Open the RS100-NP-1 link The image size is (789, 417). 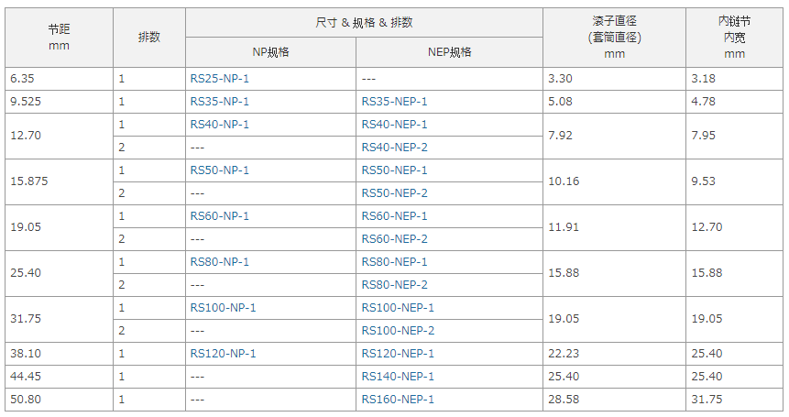223,308
